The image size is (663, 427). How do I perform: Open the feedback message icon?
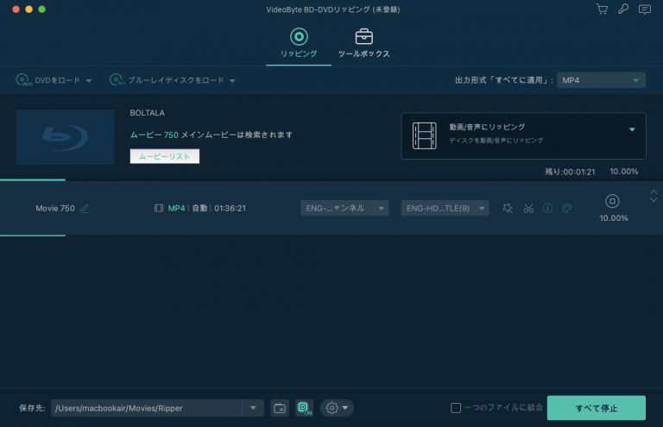pyautogui.click(x=644, y=9)
